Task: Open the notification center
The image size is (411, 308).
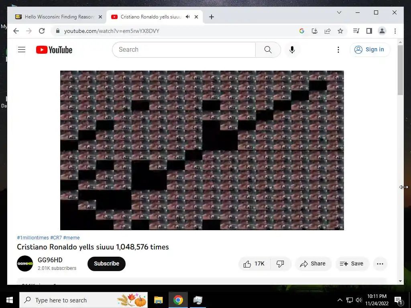Action: tap(398, 300)
